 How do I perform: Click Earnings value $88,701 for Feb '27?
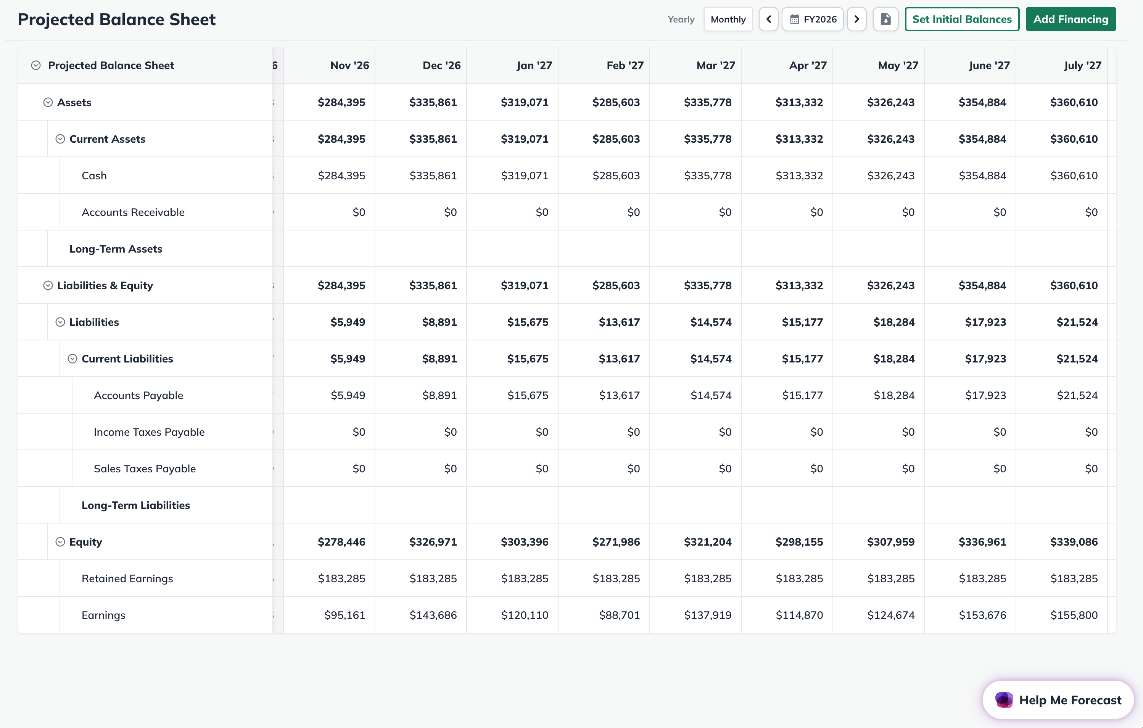pos(619,615)
